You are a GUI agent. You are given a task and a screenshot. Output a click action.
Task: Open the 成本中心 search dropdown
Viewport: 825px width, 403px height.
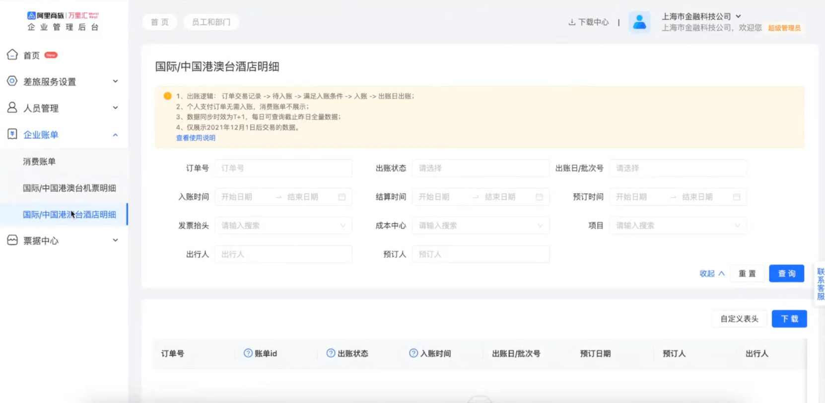coord(480,225)
